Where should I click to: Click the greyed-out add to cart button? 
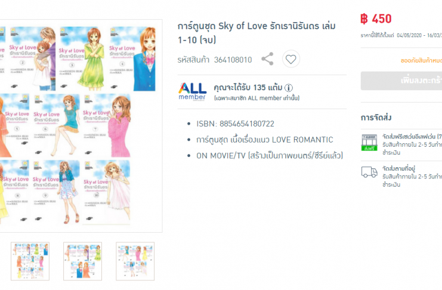(401, 81)
